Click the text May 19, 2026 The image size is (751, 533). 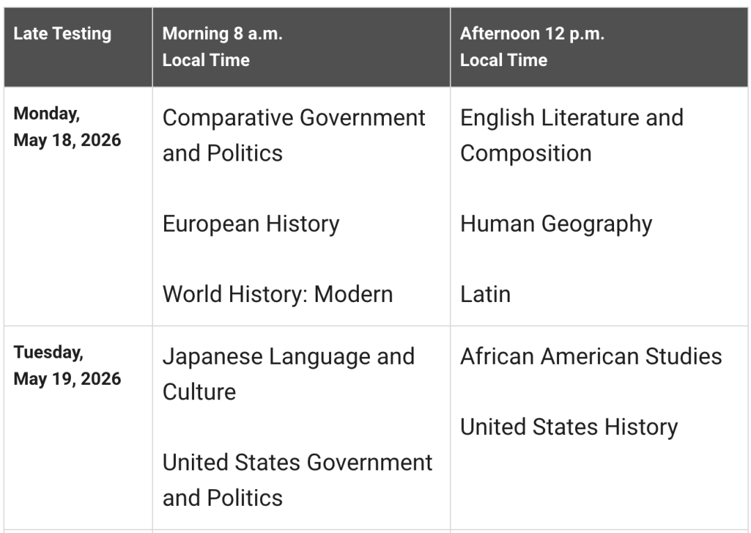click(67, 379)
